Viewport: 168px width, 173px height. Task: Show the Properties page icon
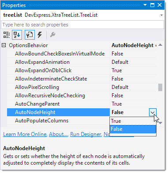30,35
